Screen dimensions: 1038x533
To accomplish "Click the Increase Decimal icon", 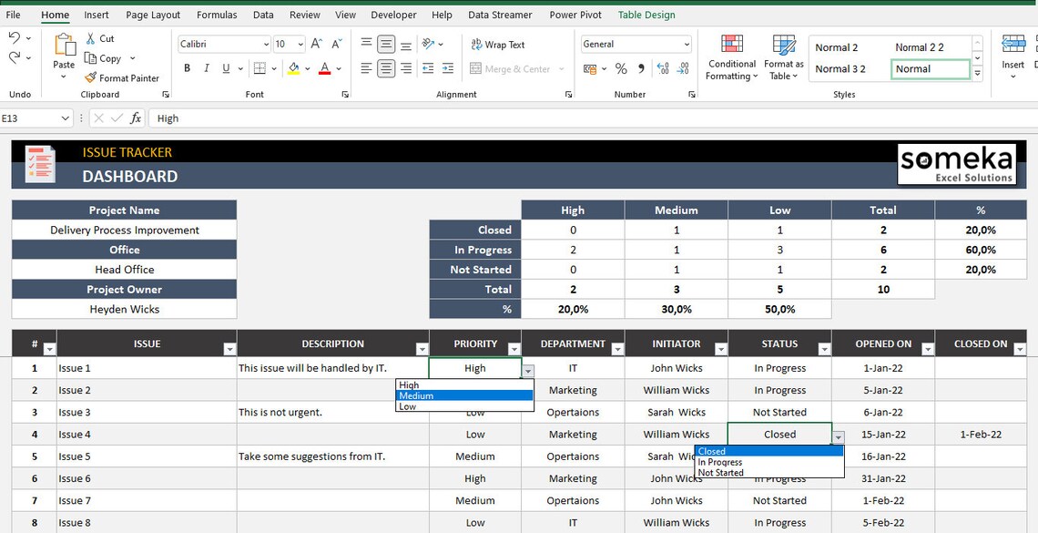I will click(663, 68).
